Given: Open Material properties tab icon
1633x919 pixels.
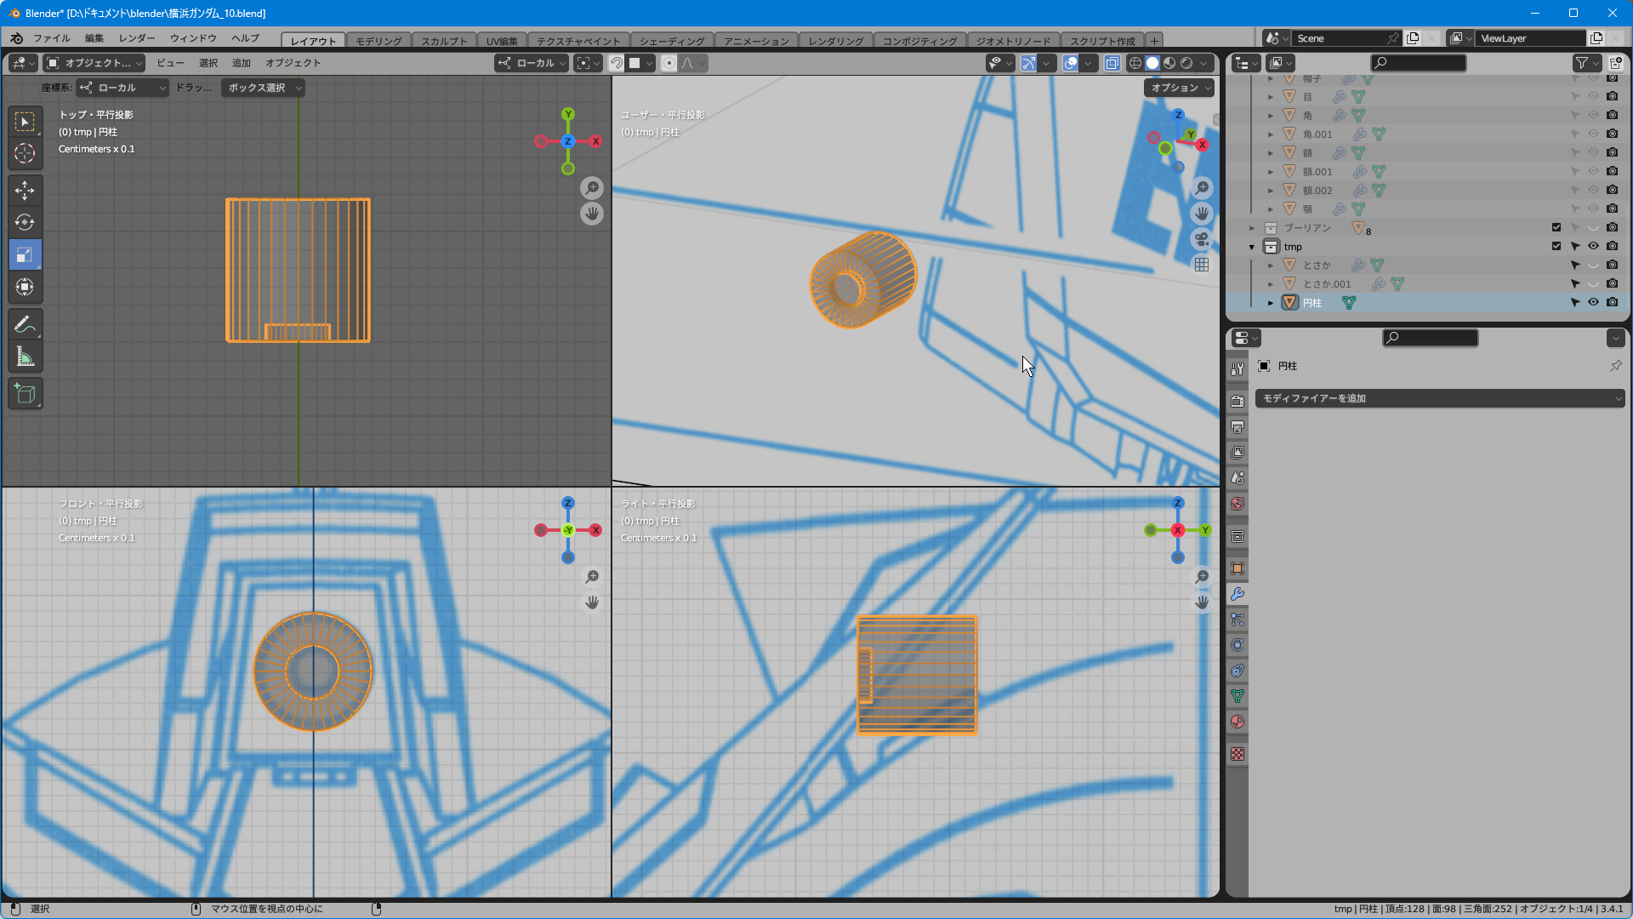Looking at the screenshot, I should point(1238,722).
